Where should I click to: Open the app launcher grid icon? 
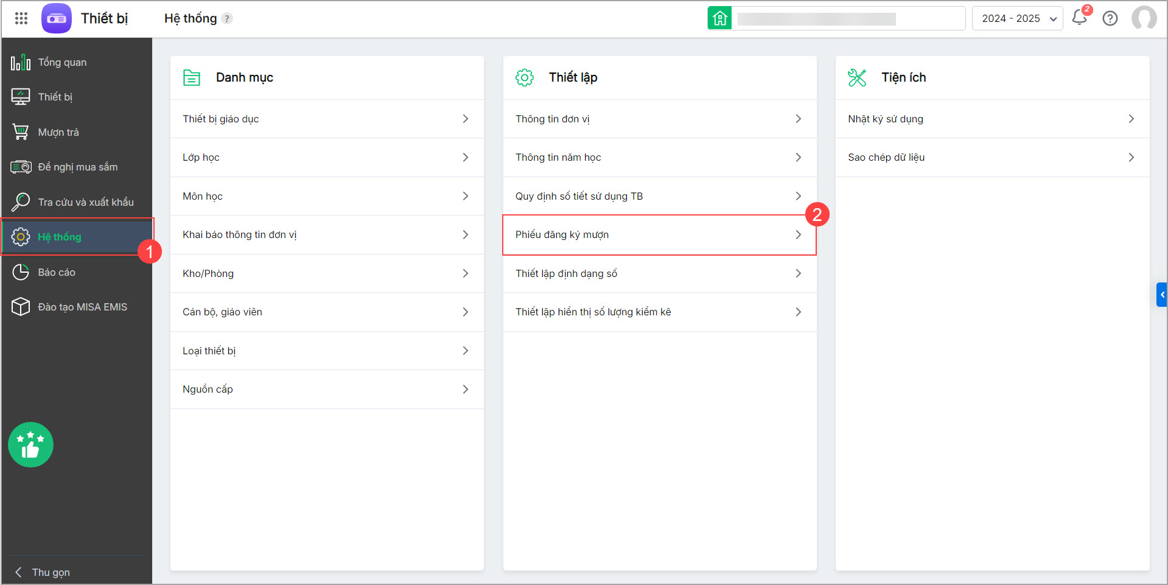21,18
